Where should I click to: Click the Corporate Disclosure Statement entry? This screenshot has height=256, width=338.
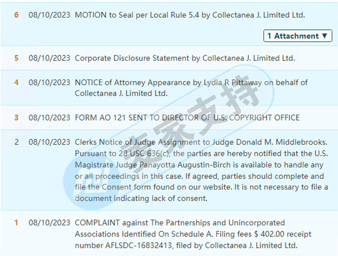pos(185,58)
